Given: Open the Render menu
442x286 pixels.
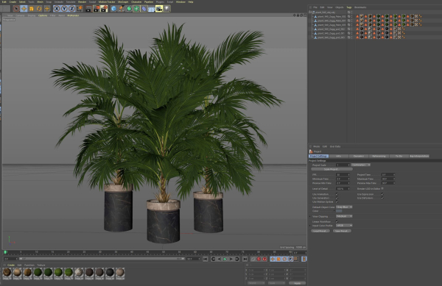Looking at the screenshot, I should [82, 2].
